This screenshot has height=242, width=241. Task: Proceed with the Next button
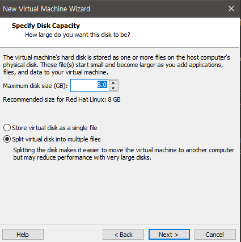(x=169, y=235)
